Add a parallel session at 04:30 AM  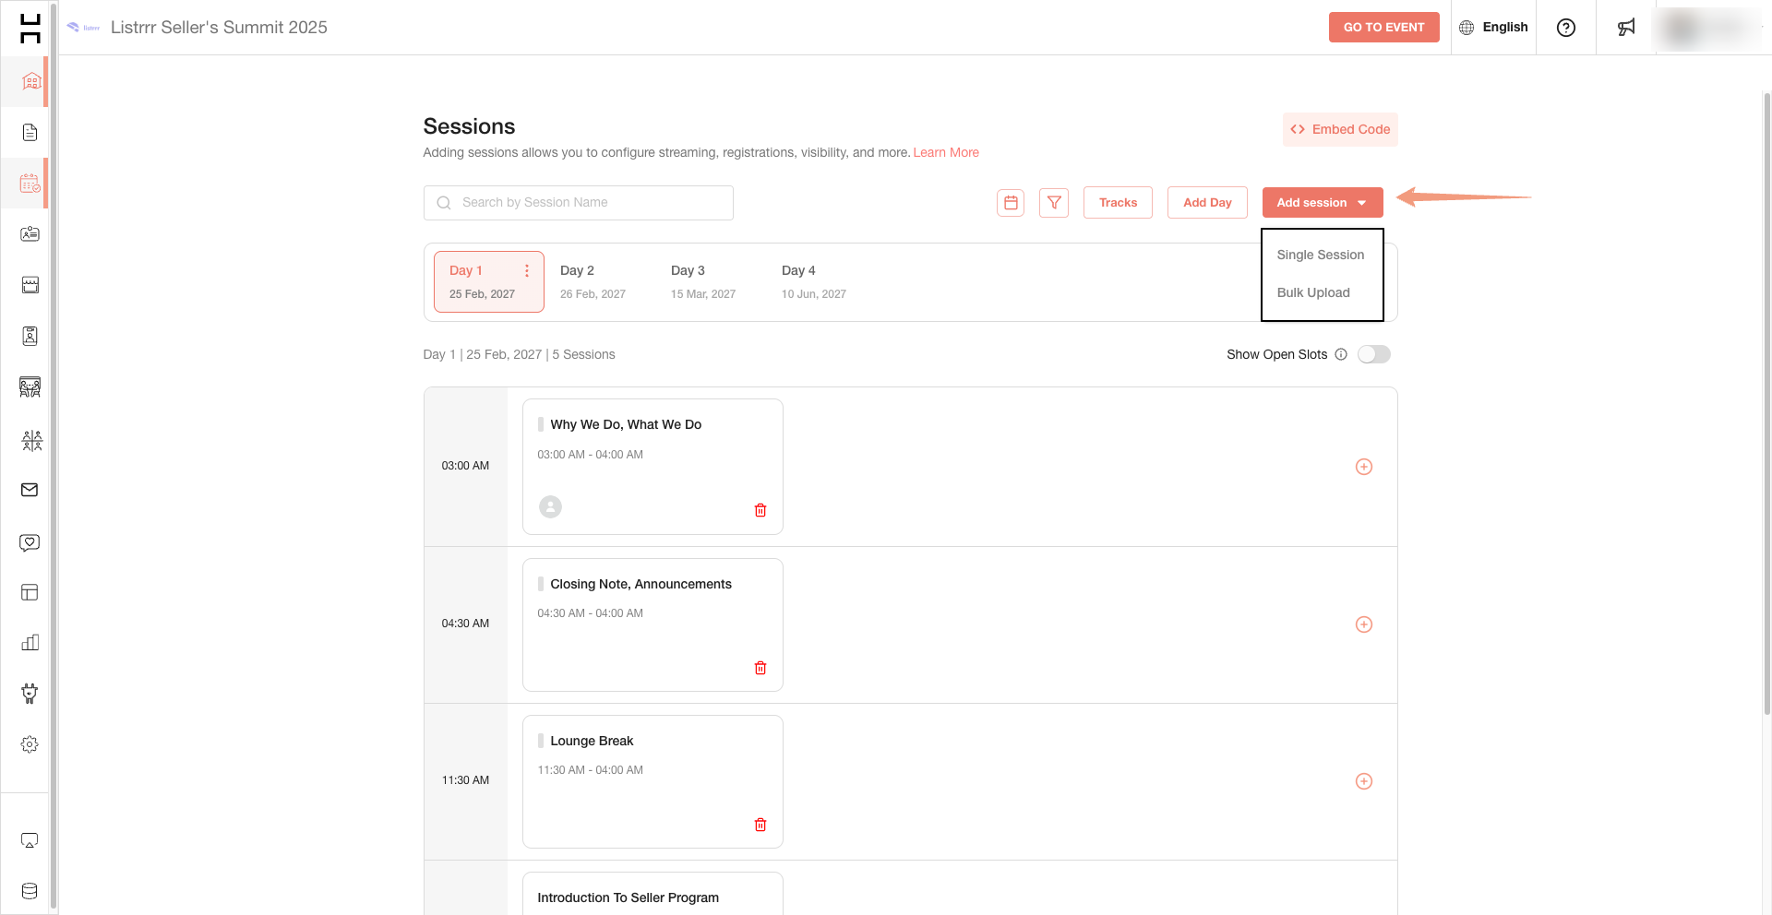point(1364,624)
